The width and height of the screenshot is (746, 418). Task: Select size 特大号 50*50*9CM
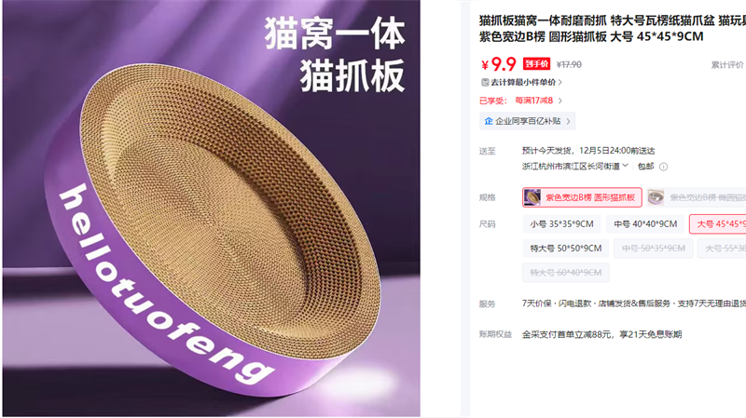pyautogui.click(x=566, y=249)
